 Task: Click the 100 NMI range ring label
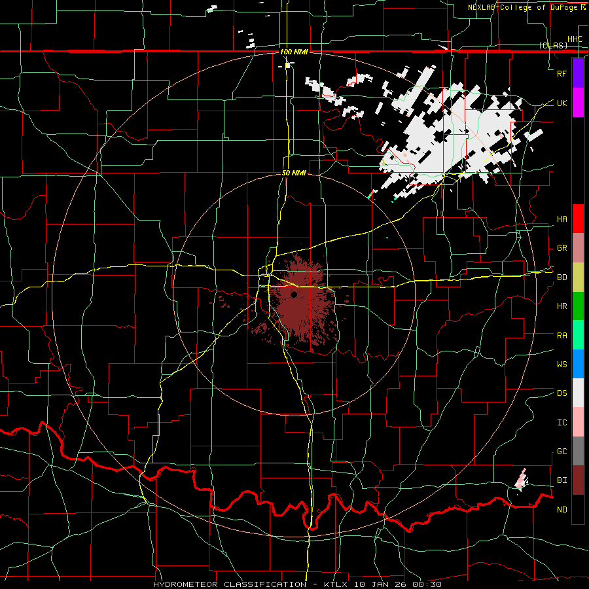(x=294, y=52)
